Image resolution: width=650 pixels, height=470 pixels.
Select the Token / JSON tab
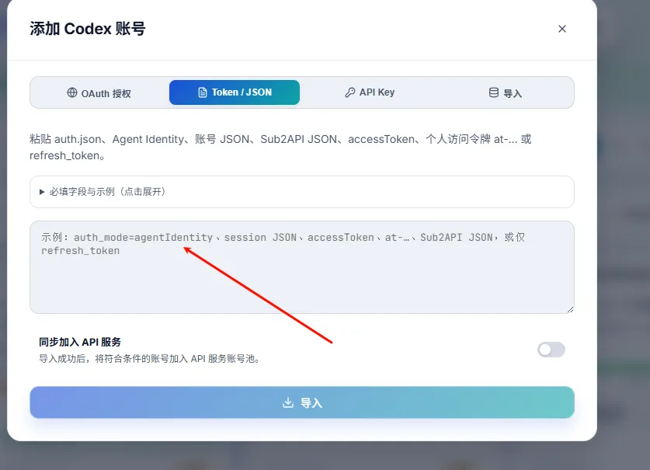pos(235,92)
